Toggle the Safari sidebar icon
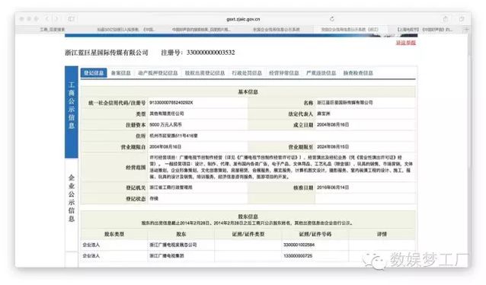Screen dimensions: 486x285 tap(71, 19)
